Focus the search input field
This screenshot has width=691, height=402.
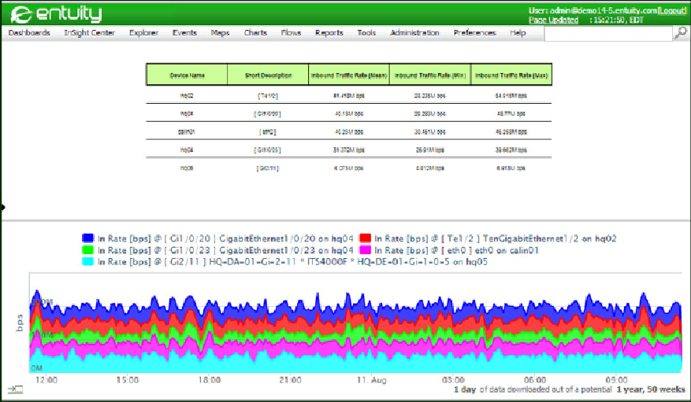(608, 33)
